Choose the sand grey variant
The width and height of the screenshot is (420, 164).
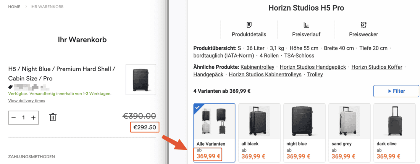pyautogui.click(x=349, y=133)
